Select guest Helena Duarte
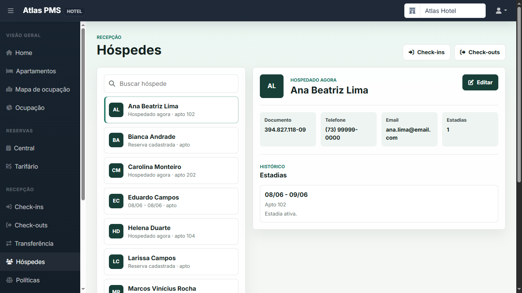522x293 pixels. point(171,231)
